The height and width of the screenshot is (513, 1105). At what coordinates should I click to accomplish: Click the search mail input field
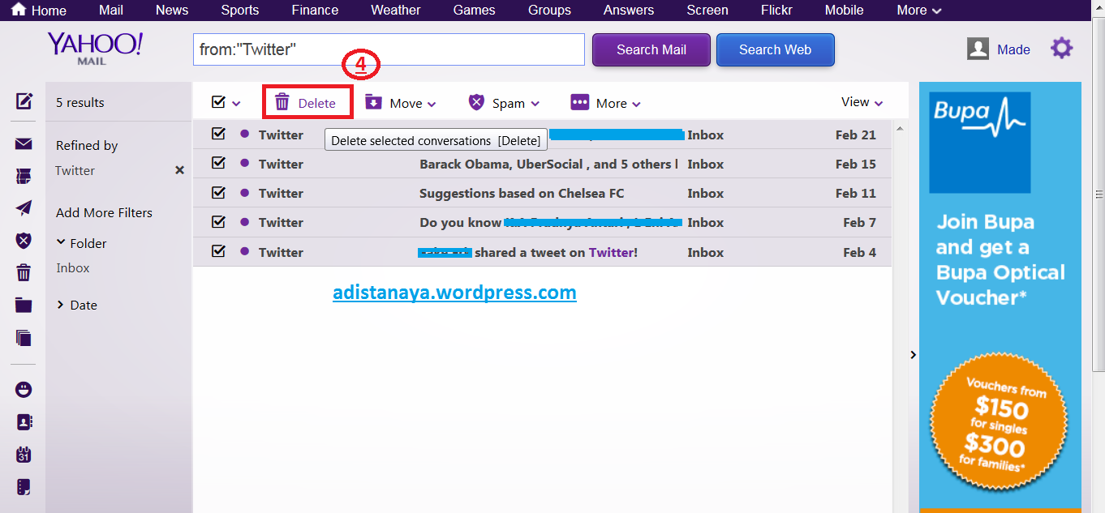click(389, 49)
